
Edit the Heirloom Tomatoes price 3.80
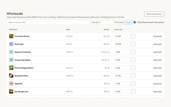pyautogui.click(x=123, y=52)
